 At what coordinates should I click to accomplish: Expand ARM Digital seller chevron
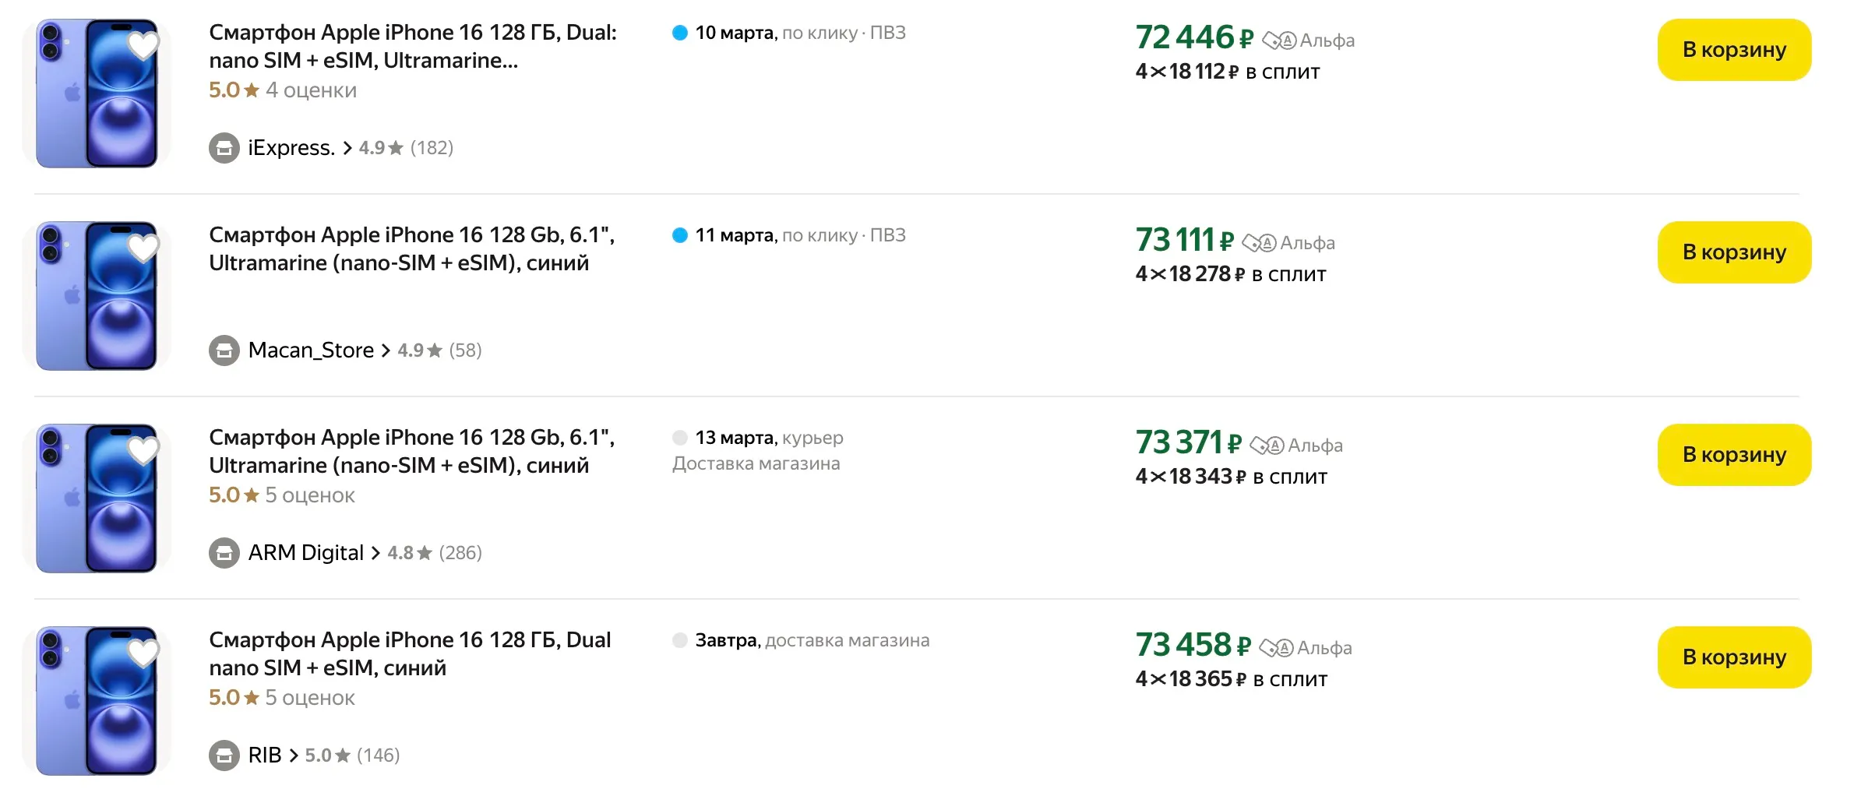click(x=375, y=553)
